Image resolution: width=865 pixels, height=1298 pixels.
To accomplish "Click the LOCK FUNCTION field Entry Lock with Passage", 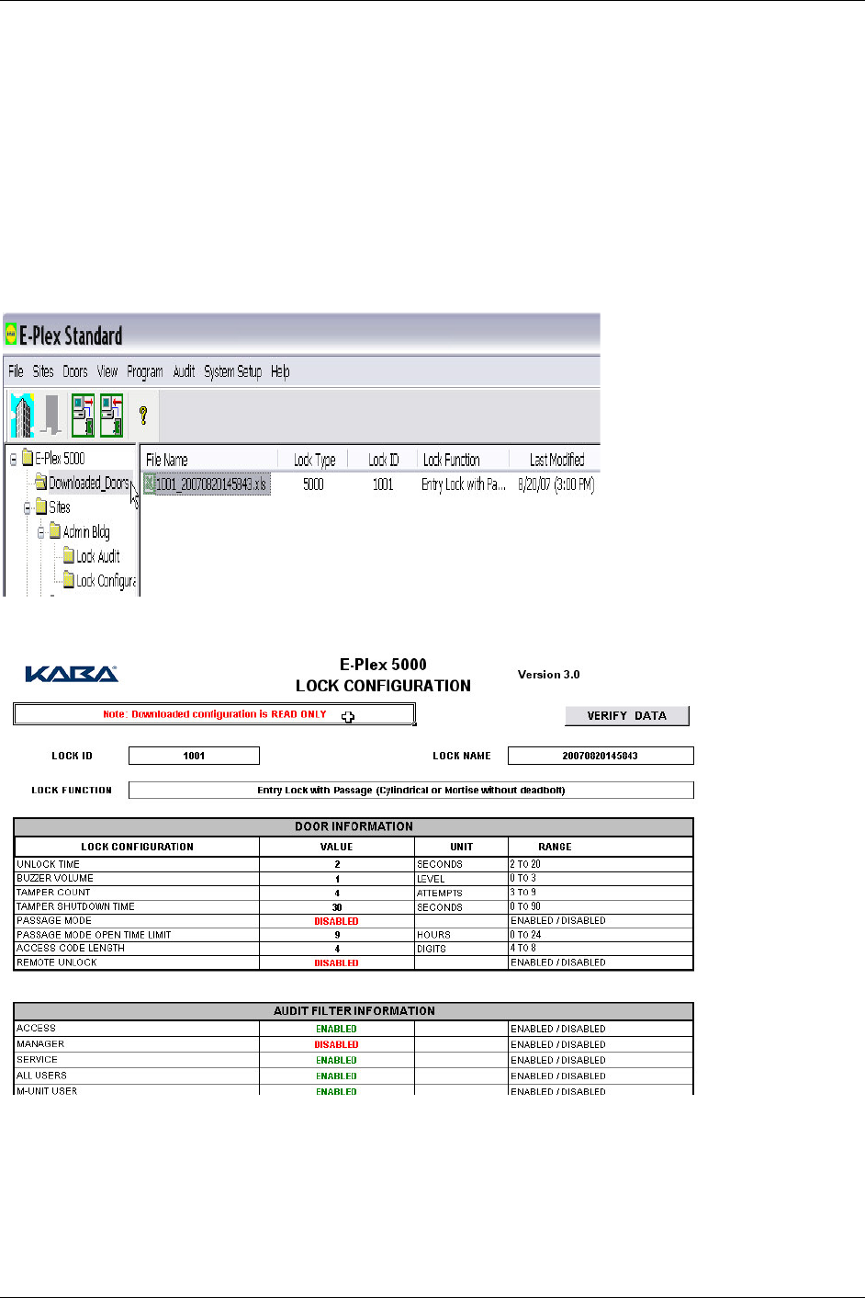I will (411, 791).
